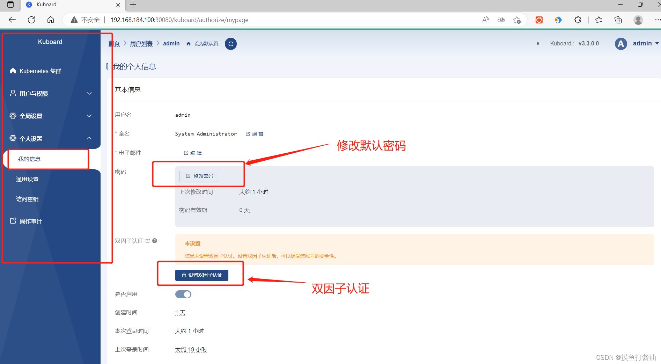Click the 创建时间 value 1 天
This screenshot has height=364, width=661.
click(180, 313)
